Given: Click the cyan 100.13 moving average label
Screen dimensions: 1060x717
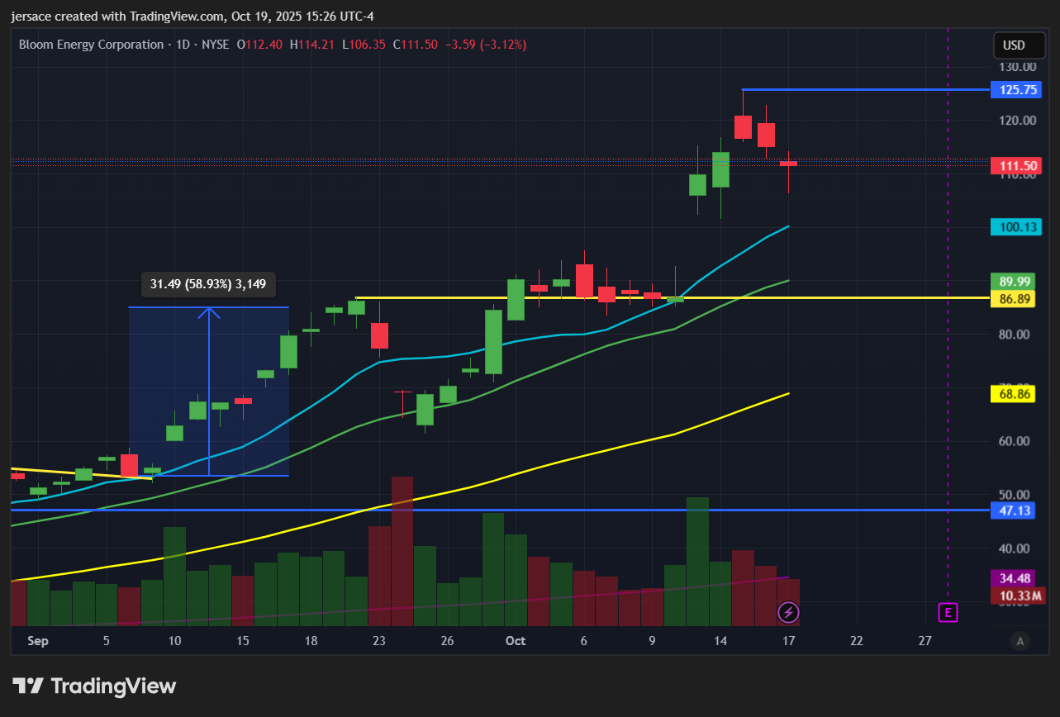Looking at the screenshot, I should coord(1015,226).
